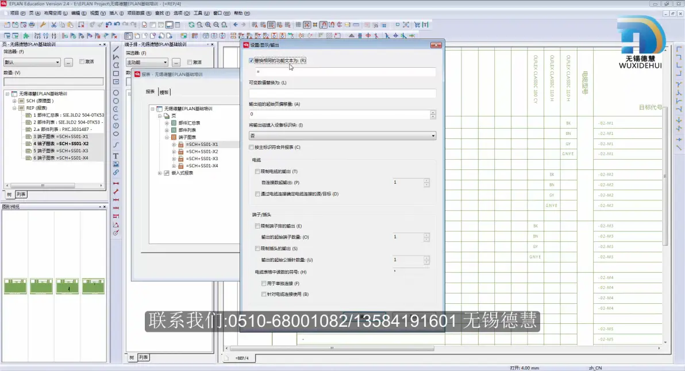
Task: Click the 数值 (V) field in page navigator
Action: (x=53, y=82)
